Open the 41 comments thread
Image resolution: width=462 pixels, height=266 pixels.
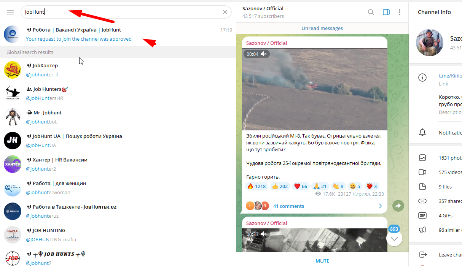[288, 206]
